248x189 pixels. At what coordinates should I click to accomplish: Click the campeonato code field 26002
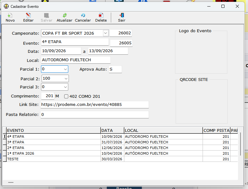point(121,33)
